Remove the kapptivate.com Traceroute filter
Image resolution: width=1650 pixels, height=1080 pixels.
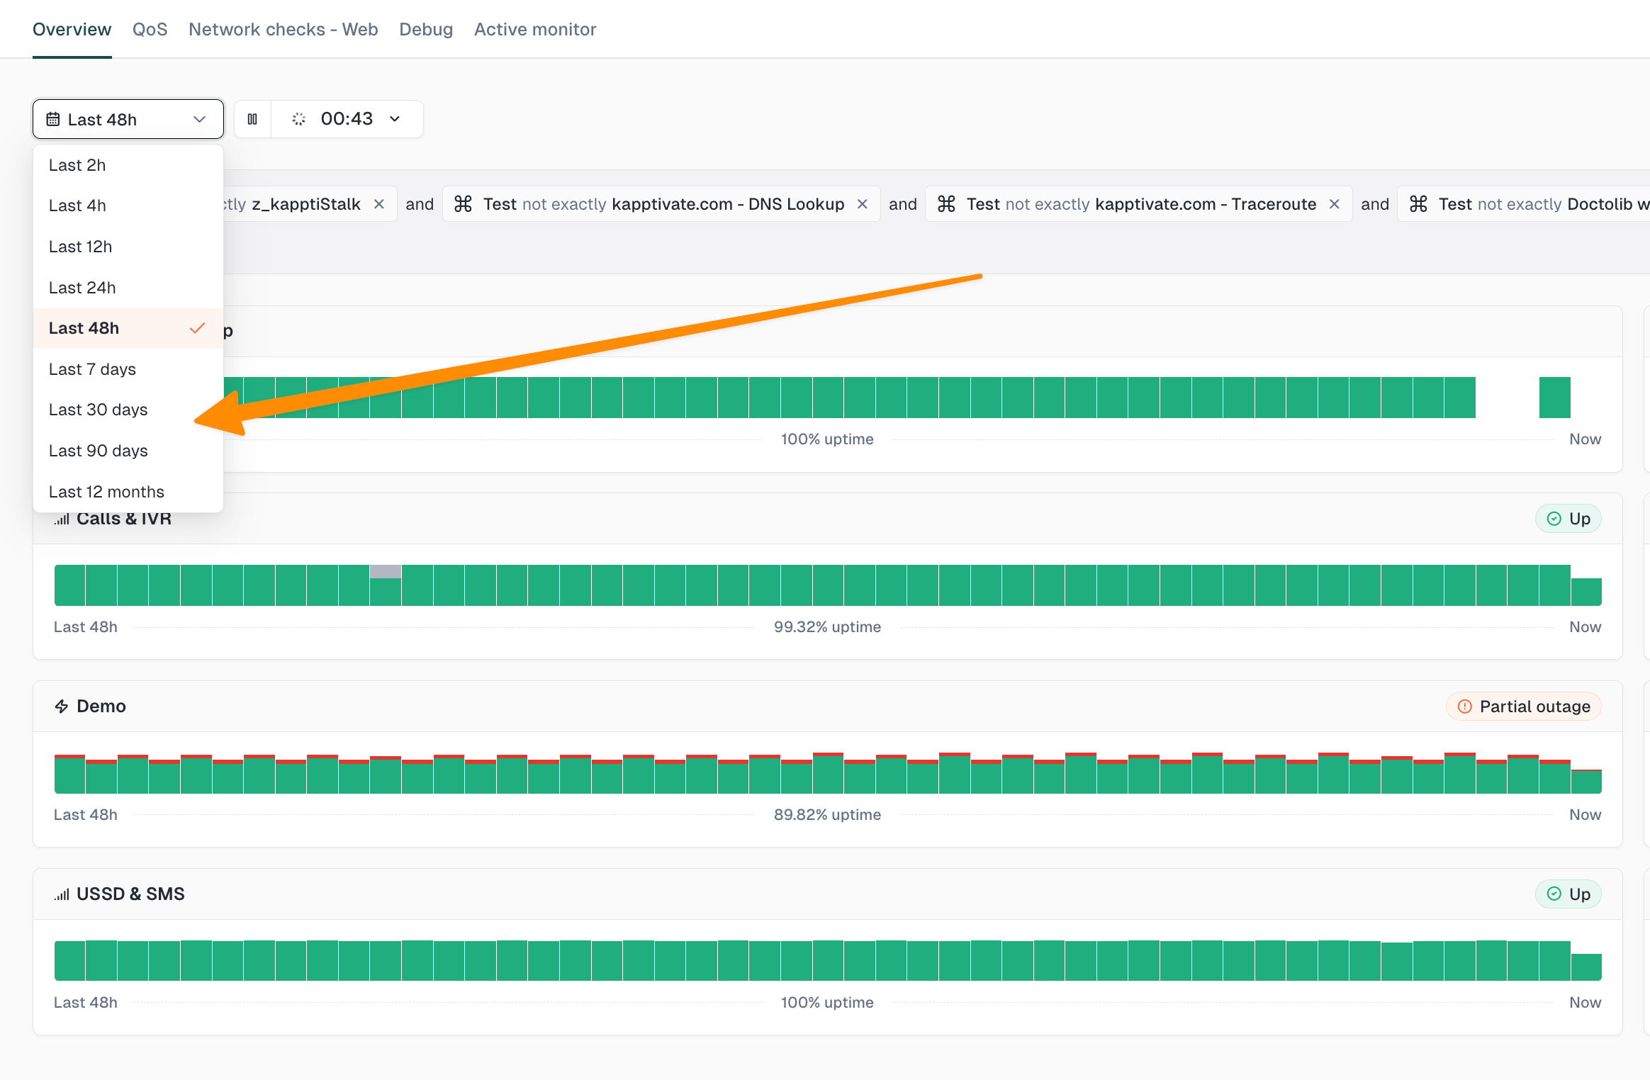click(x=1335, y=204)
